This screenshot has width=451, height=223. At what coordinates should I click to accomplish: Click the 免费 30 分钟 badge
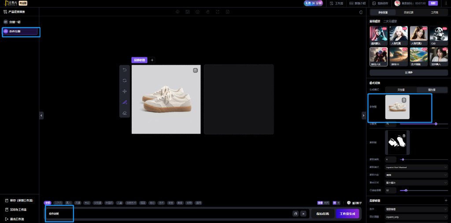(x=313, y=4)
